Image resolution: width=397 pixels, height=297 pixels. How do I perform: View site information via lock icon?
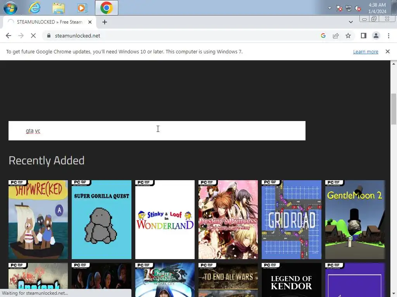tap(48, 36)
